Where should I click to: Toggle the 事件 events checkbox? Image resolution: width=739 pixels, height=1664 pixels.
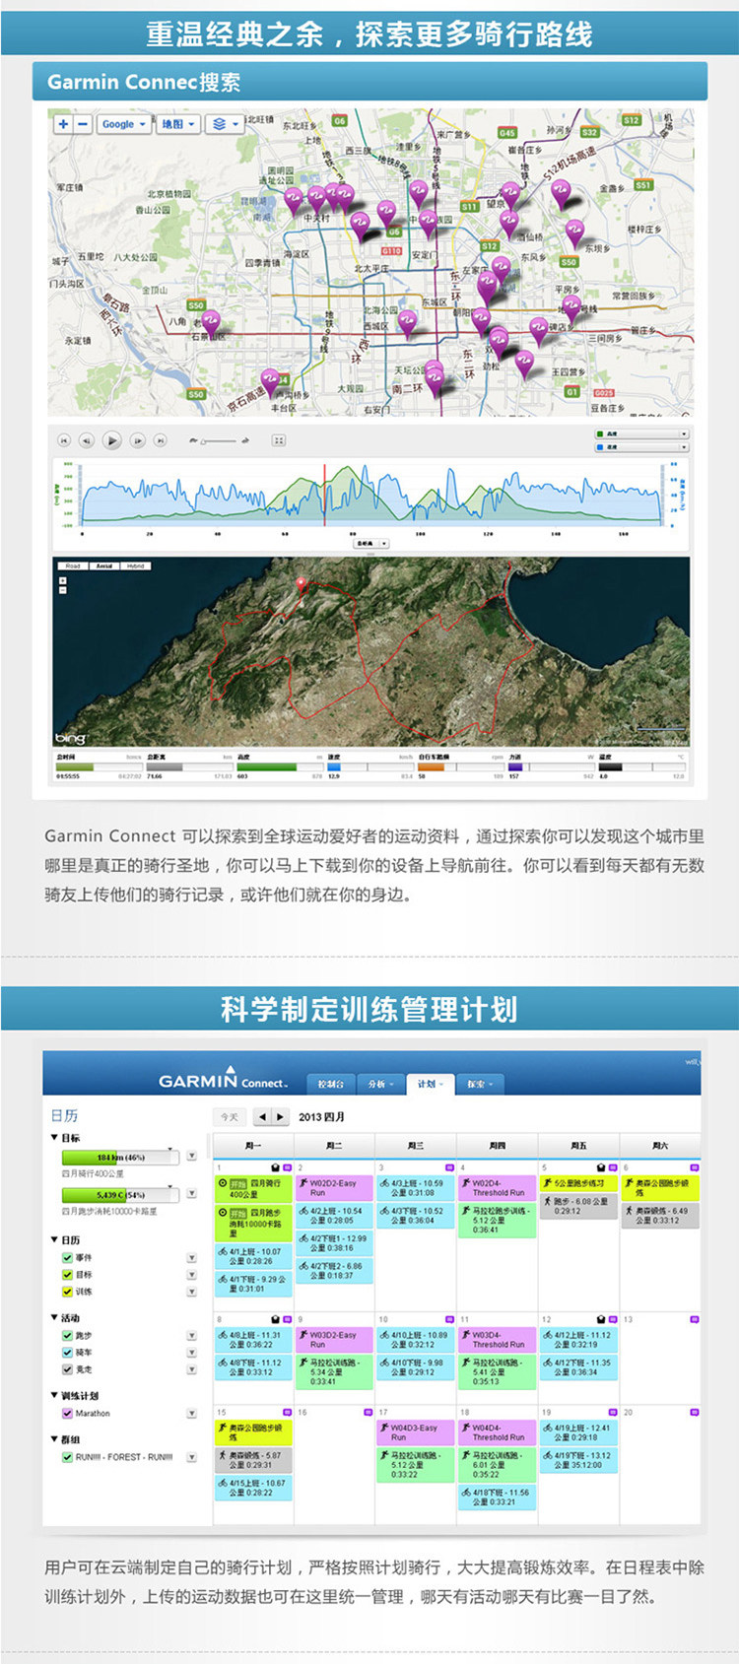point(67,1257)
